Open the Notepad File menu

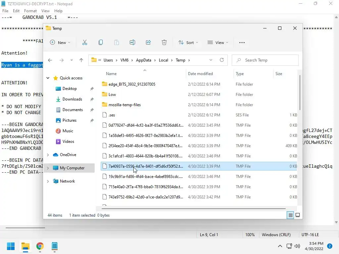pyautogui.click(x=5, y=11)
